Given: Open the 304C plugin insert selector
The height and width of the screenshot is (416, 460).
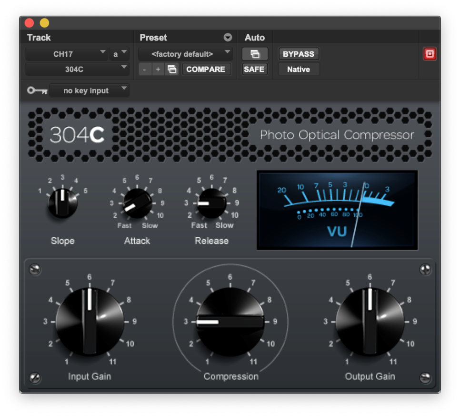Looking at the screenshot, I should tap(76, 69).
